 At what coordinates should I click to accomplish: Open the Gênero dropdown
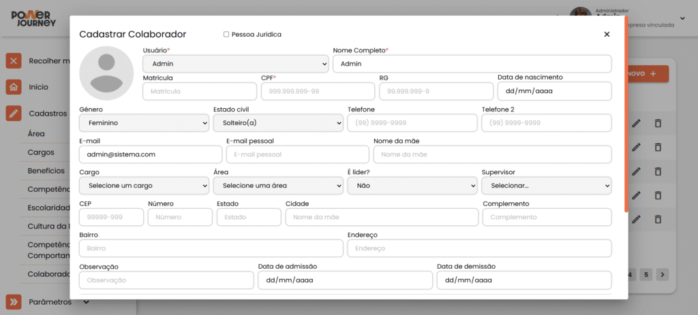145,122
